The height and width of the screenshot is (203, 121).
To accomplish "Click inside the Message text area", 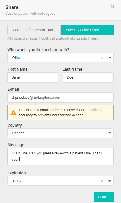I will 60,156.
